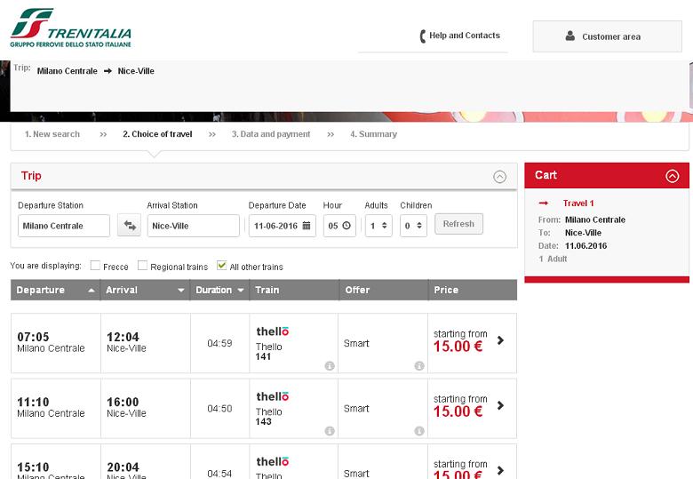Click the Trenitalia logo
Viewport: 693px width, 479px height.
tap(71, 28)
